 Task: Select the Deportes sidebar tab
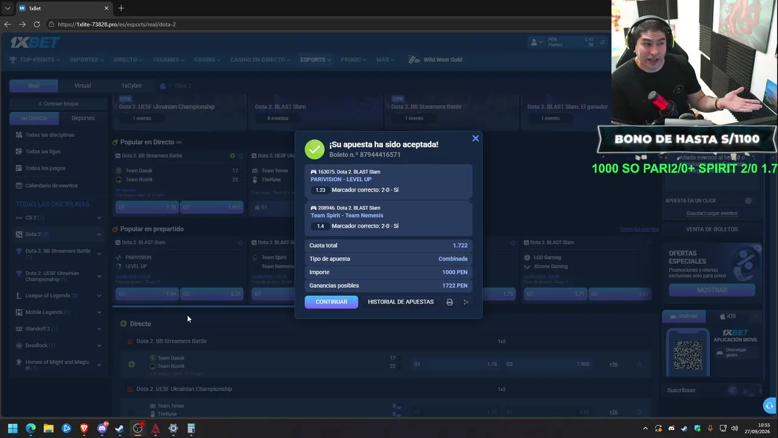pos(83,118)
